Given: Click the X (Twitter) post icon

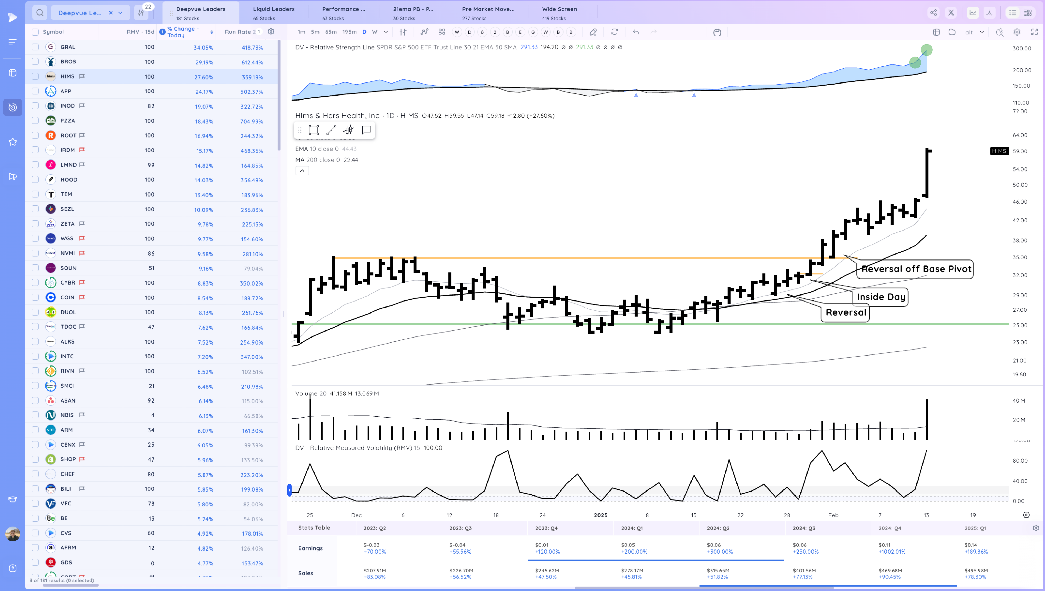Looking at the screenshot, I should (951, 13).
